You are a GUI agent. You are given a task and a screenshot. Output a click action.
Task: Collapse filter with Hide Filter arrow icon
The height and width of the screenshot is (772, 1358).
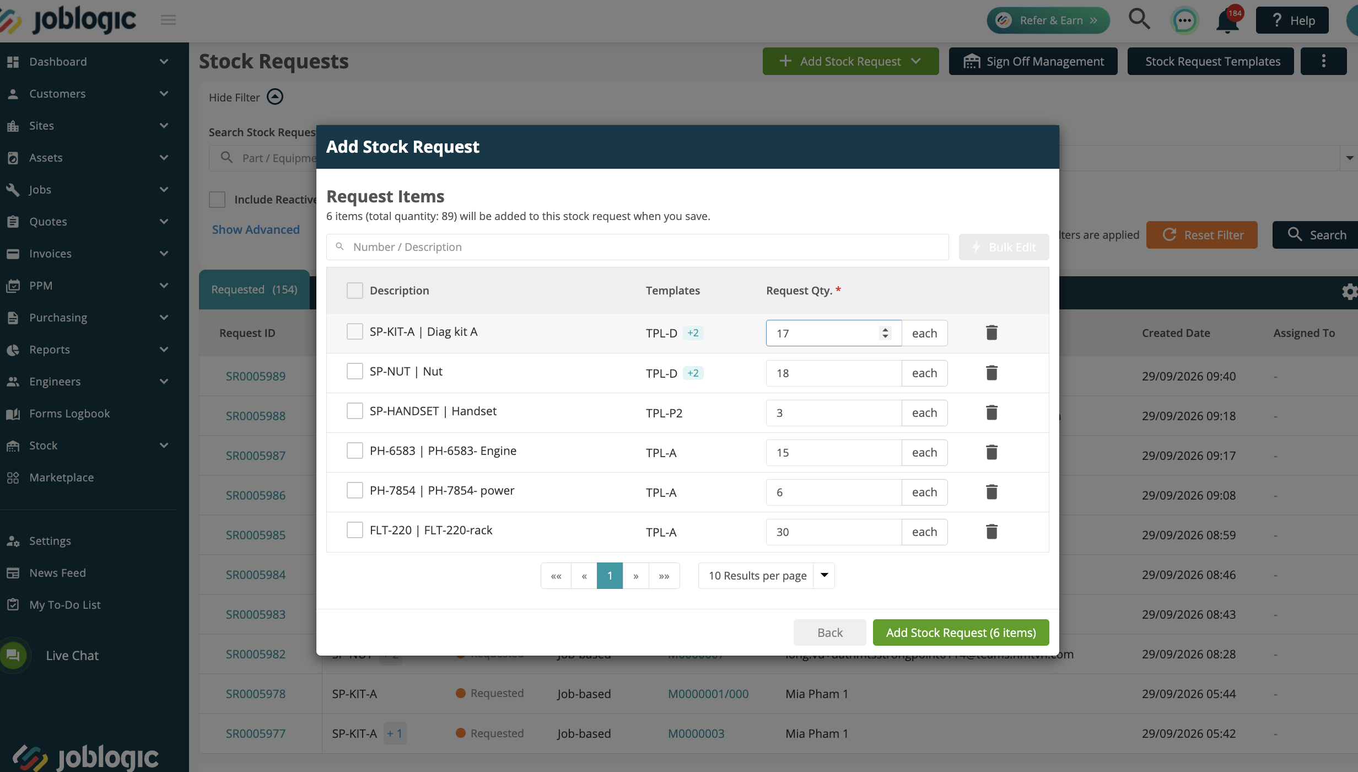point(275,97)
